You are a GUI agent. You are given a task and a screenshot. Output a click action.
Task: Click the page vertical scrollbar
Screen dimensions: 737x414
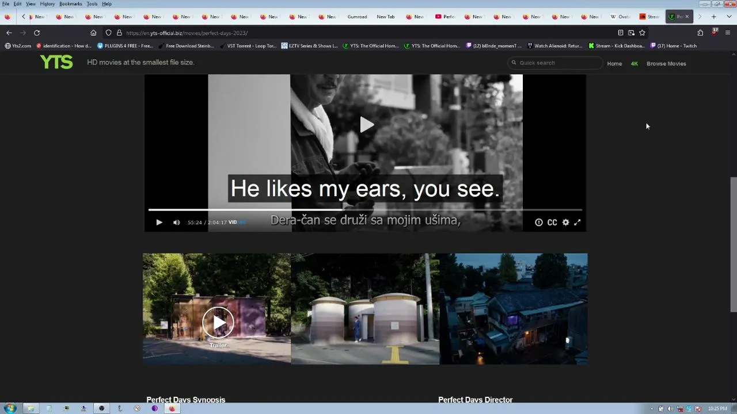click(733, 244)
